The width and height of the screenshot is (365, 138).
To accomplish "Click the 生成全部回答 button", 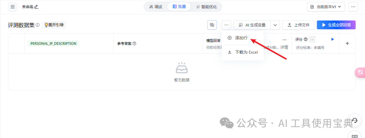I will pyautogui.click(x=336, y=25).
